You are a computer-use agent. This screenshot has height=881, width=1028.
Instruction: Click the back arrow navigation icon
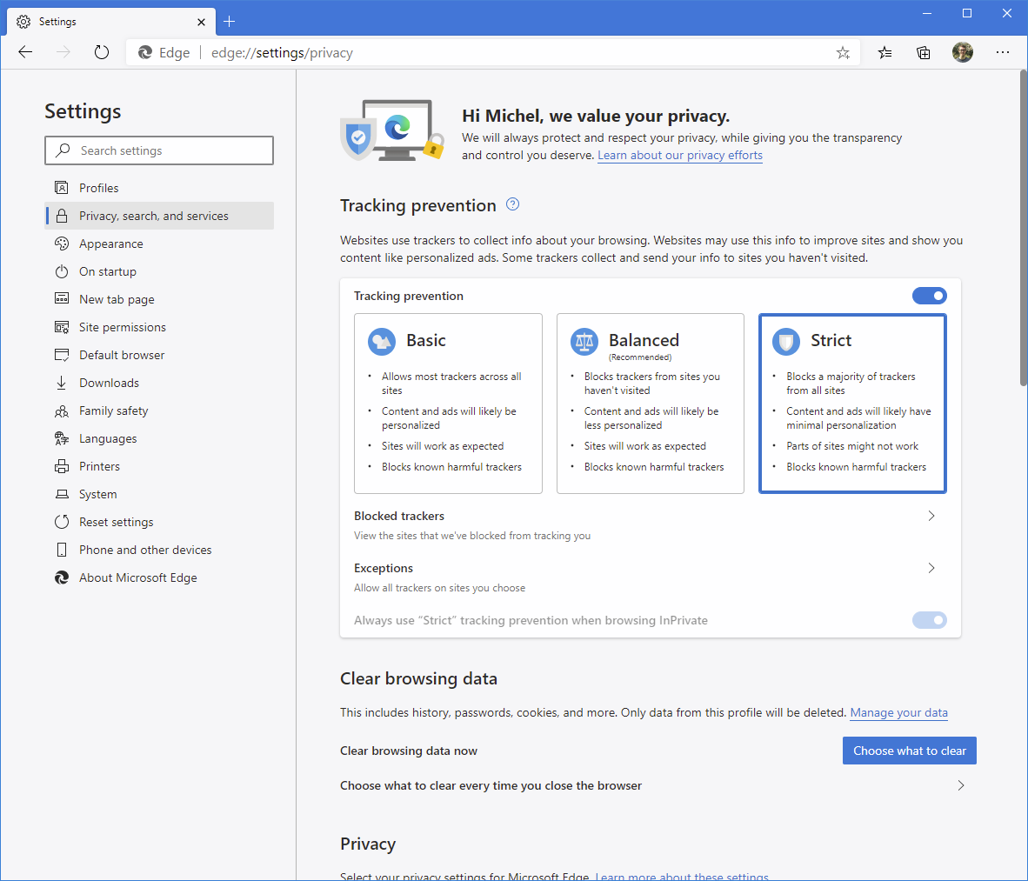point(25,52)
